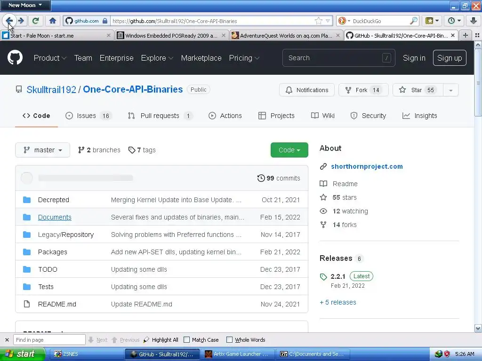Screen dimensions: 482x361
Task: Open the Actions tab
Action: coord(225,116)
